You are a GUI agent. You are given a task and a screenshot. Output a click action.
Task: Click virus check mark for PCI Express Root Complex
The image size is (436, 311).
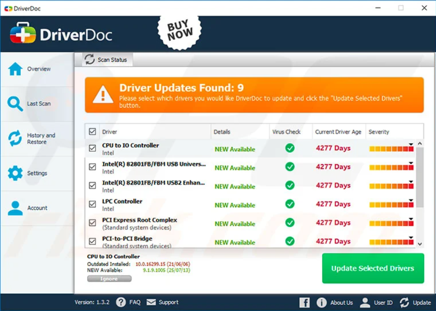point(290,223)
